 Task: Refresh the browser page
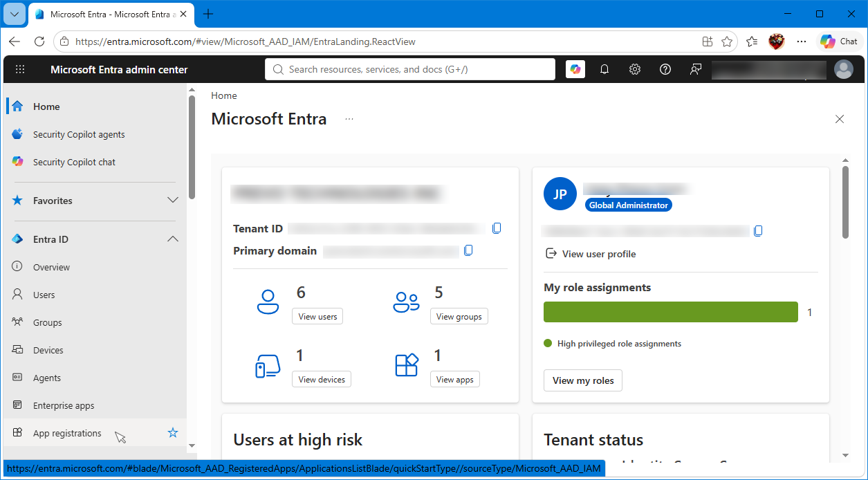39,41
